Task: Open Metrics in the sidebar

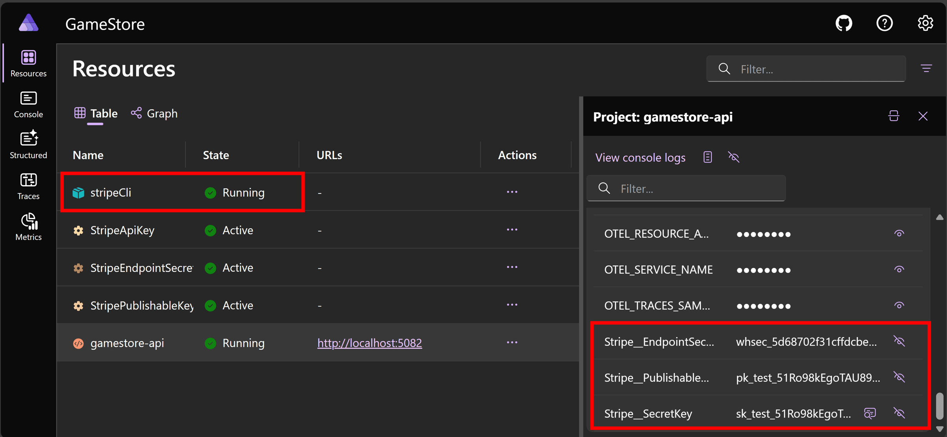Action: pos(28,227)
